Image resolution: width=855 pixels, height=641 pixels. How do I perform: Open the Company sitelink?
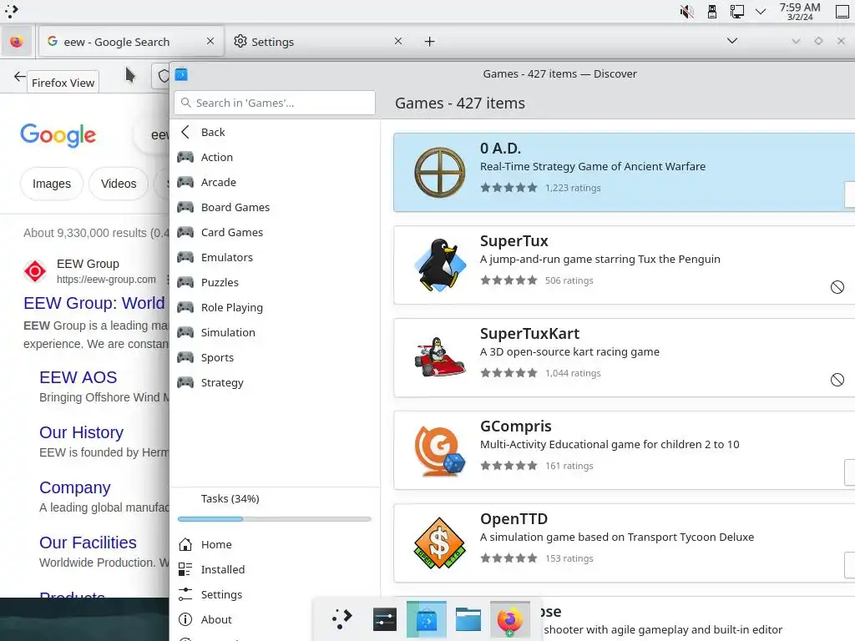[x=74, y=487]
